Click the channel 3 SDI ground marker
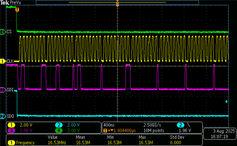This screenshot has height=146, width=237. pyautogui.click(x=3, y=90)
